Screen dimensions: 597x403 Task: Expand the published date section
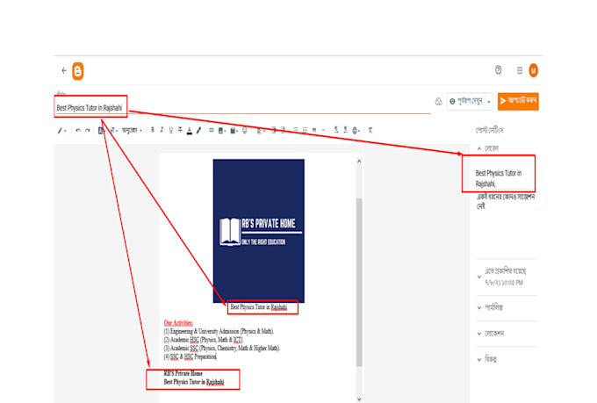pos(479,277)
